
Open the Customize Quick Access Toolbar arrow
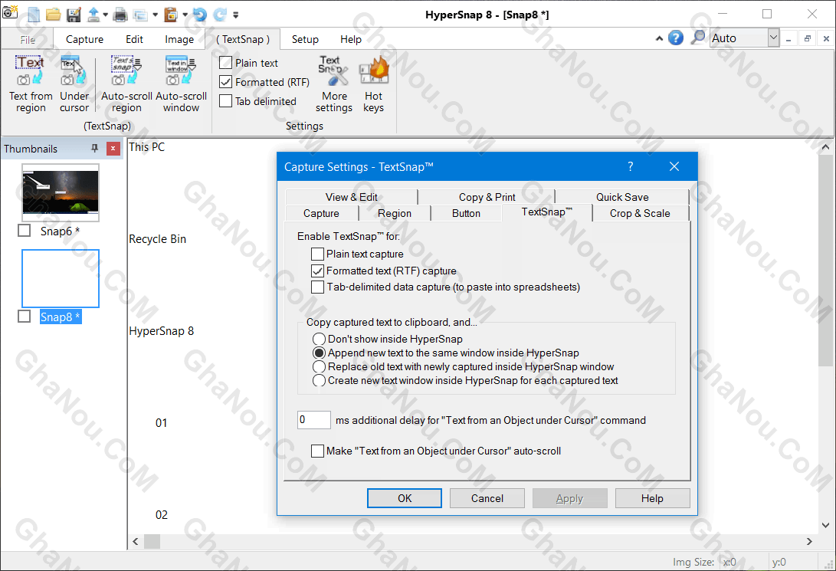(236, 15)
